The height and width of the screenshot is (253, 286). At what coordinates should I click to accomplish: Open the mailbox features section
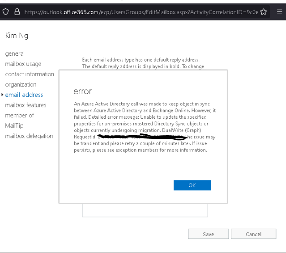point(26,105)
